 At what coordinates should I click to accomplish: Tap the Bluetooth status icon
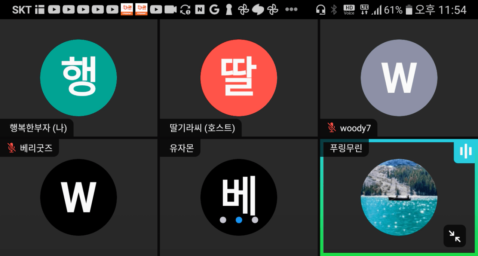click(x=334, y=10)
